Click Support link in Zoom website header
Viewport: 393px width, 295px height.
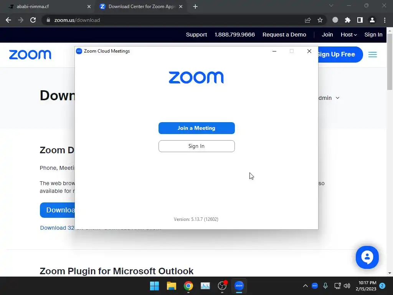point(196,35)
